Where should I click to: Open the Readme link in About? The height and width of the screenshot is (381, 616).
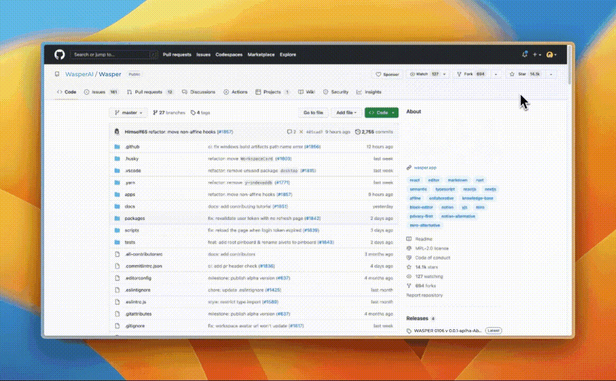tap(424, 239)
